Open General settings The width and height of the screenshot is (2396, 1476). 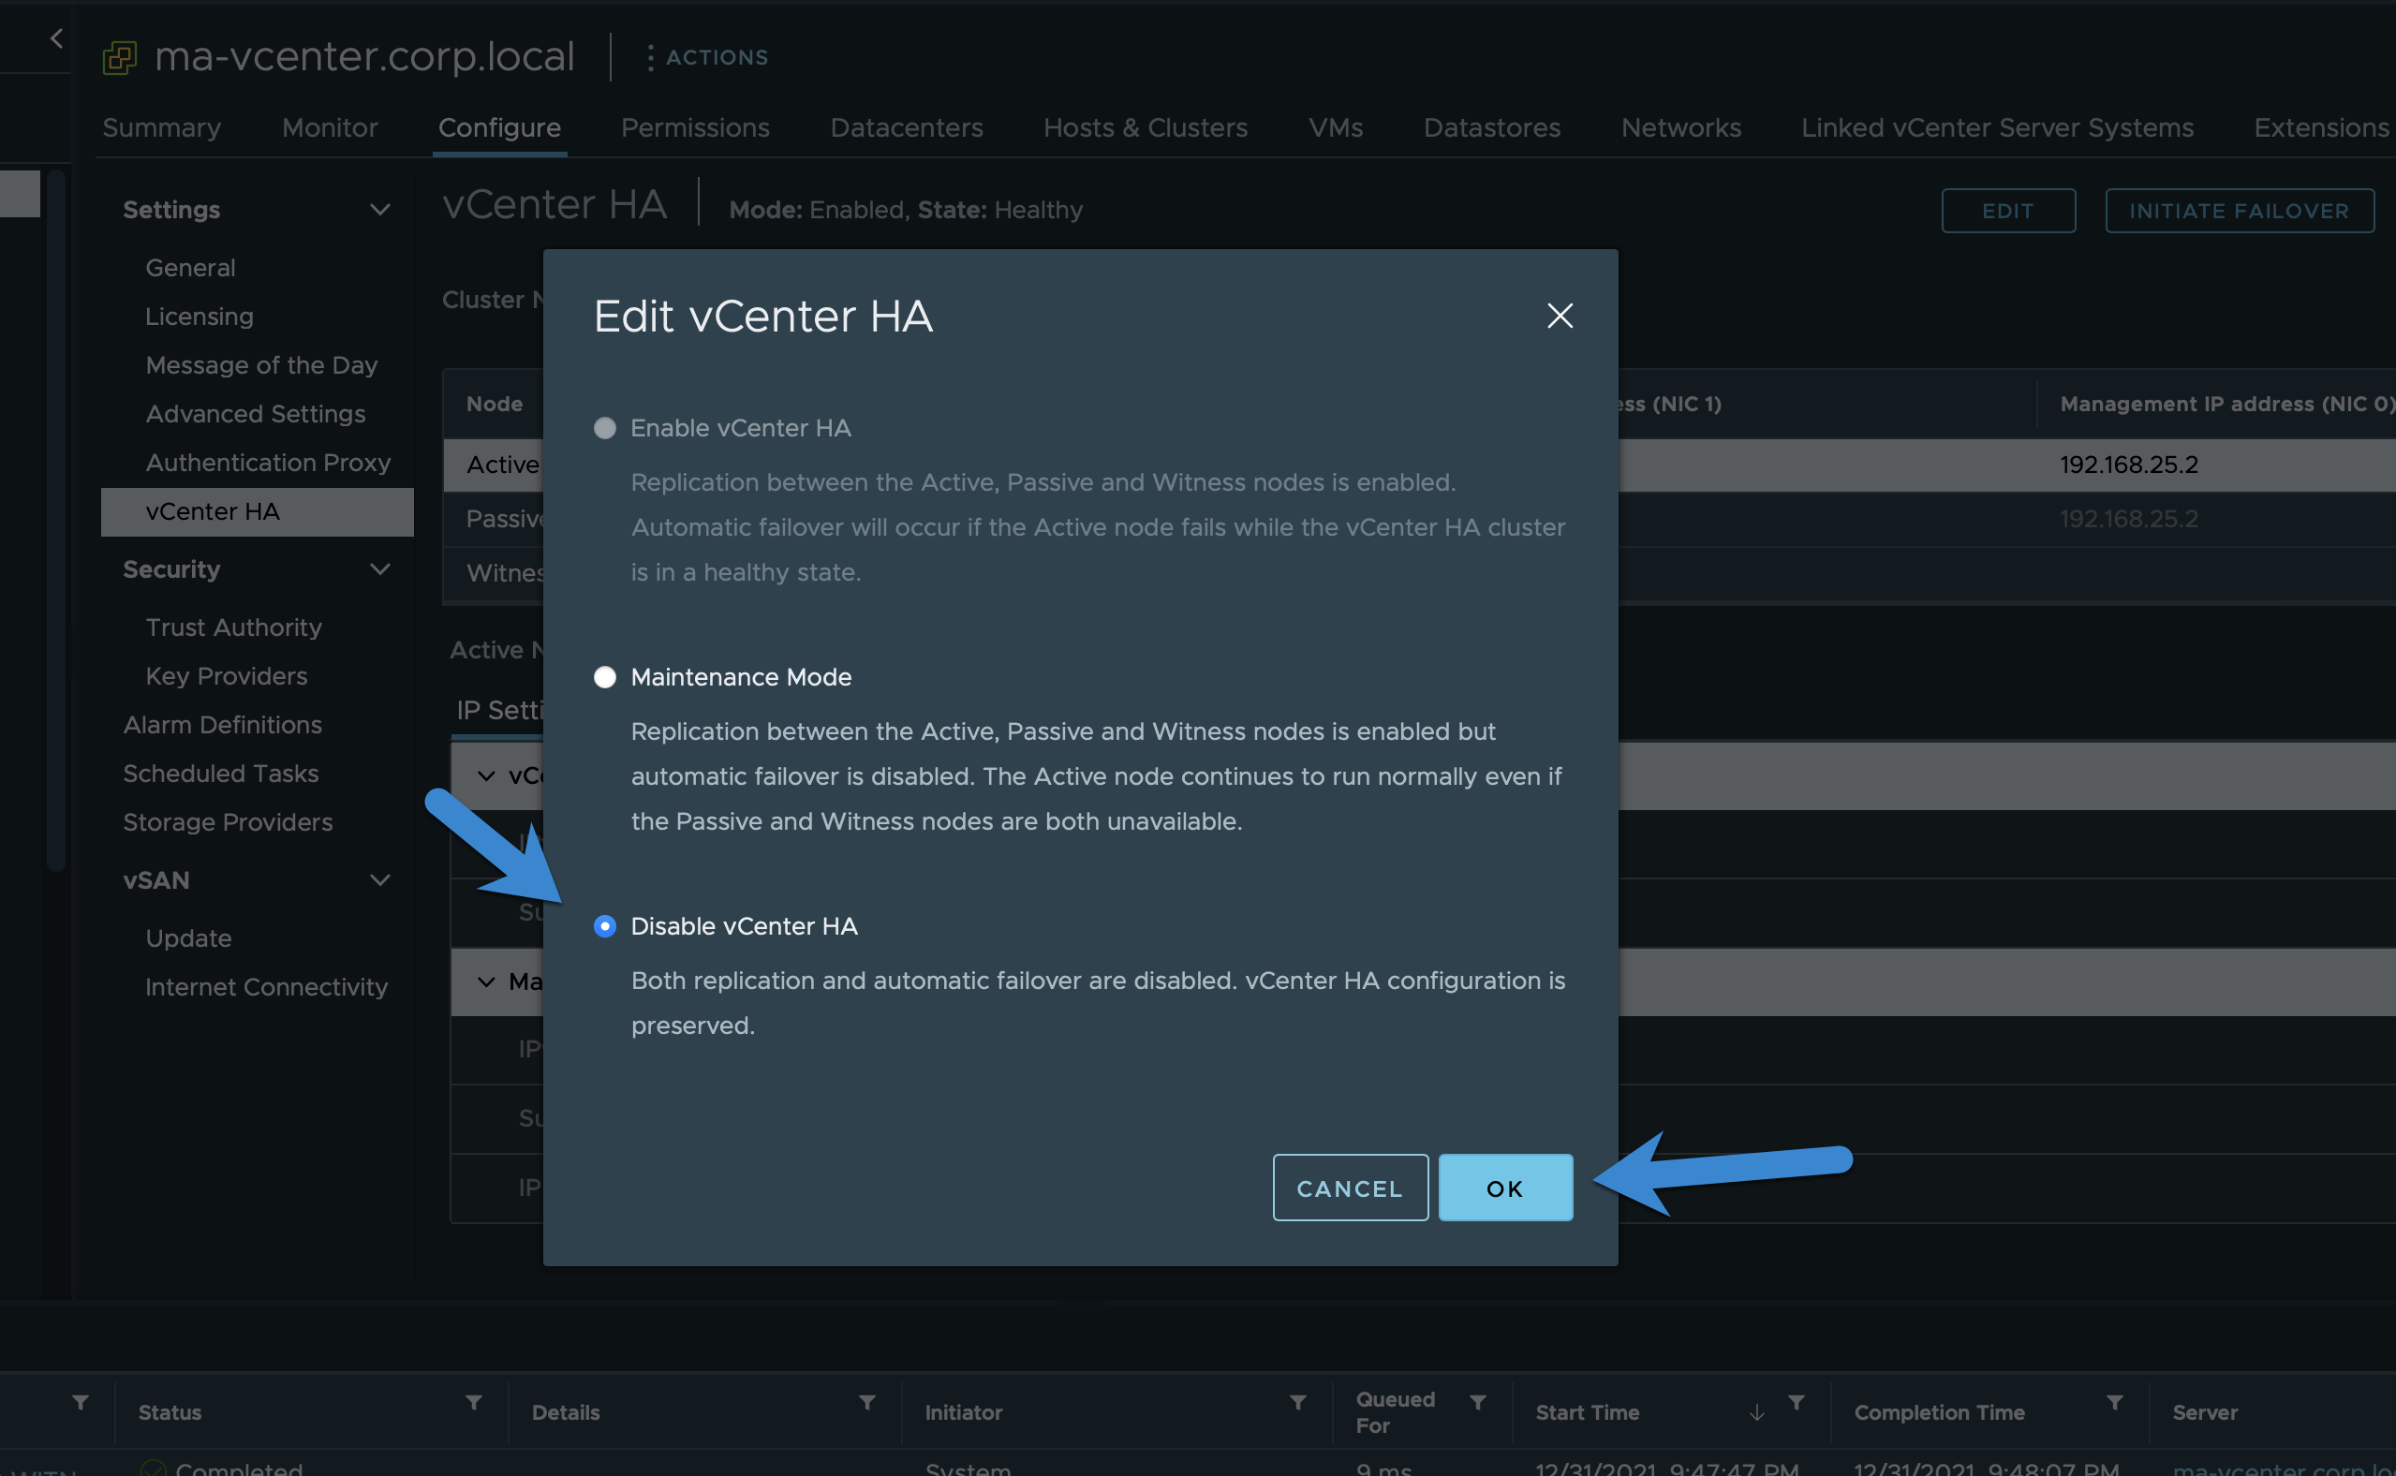[x=190, y=268]
